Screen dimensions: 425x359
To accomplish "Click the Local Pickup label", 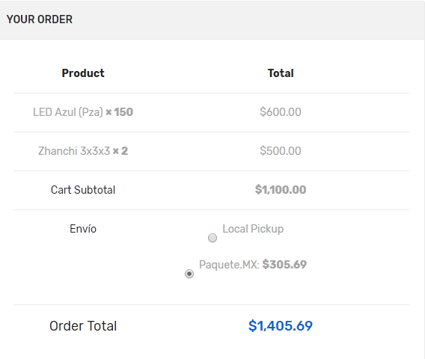I will pos(253,229).
